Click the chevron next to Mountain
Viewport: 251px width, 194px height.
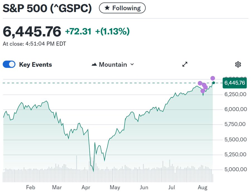point(132,65)
